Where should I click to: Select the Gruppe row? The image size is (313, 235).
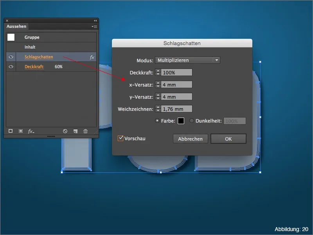51,37
